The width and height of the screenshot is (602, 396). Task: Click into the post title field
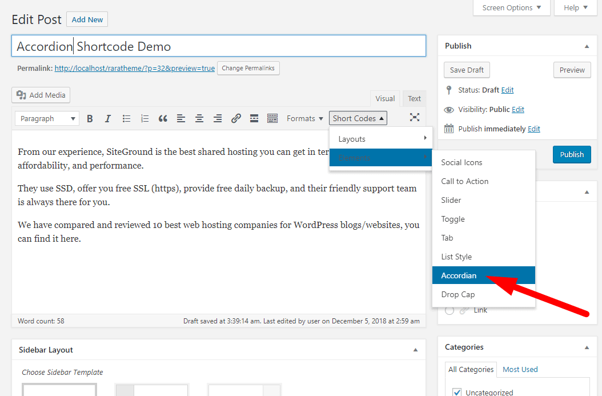219,46
